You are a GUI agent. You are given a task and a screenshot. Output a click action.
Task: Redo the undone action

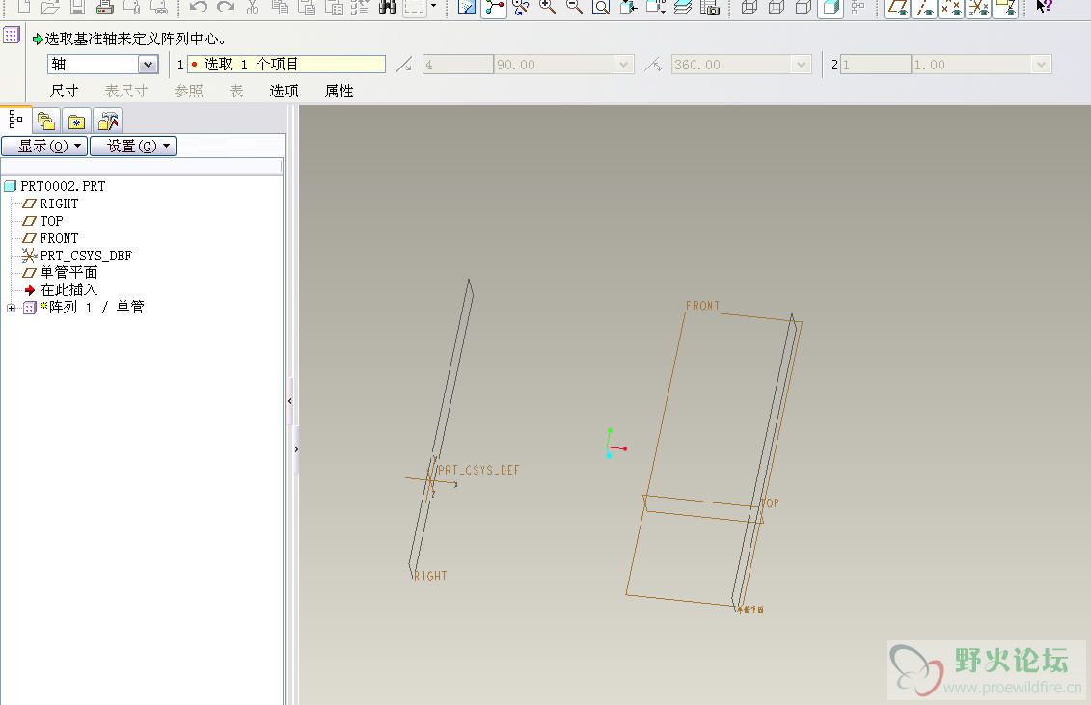tap(226, 6)
